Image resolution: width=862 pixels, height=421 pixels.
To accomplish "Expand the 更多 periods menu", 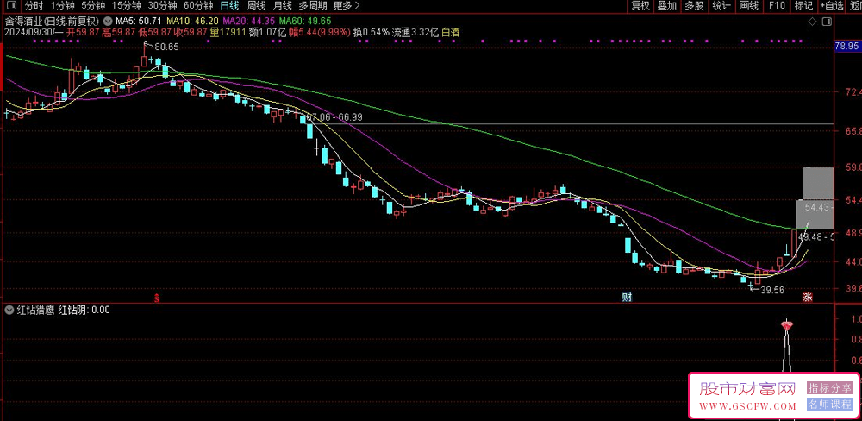I will [347, 6].
